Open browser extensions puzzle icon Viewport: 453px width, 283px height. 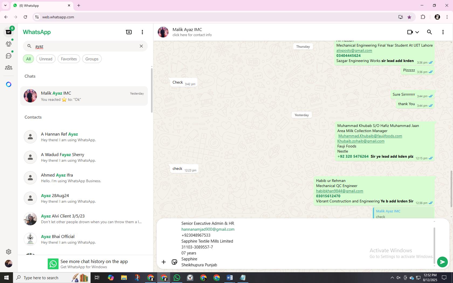tap(423, 17)
